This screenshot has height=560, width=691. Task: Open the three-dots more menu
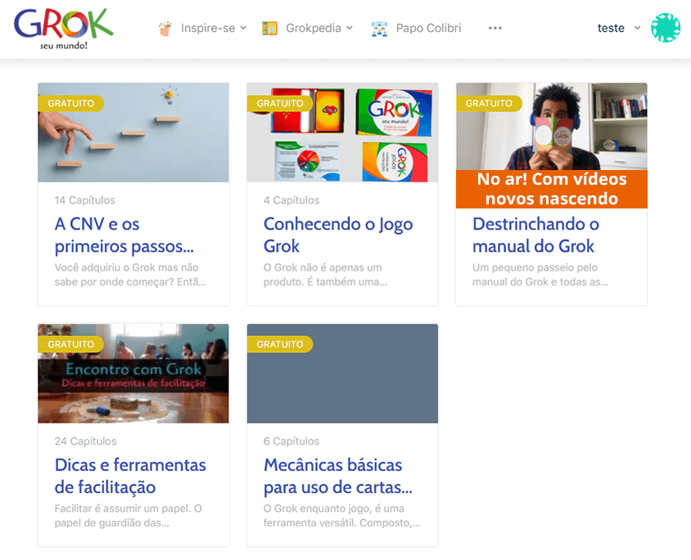pos(495,28)
